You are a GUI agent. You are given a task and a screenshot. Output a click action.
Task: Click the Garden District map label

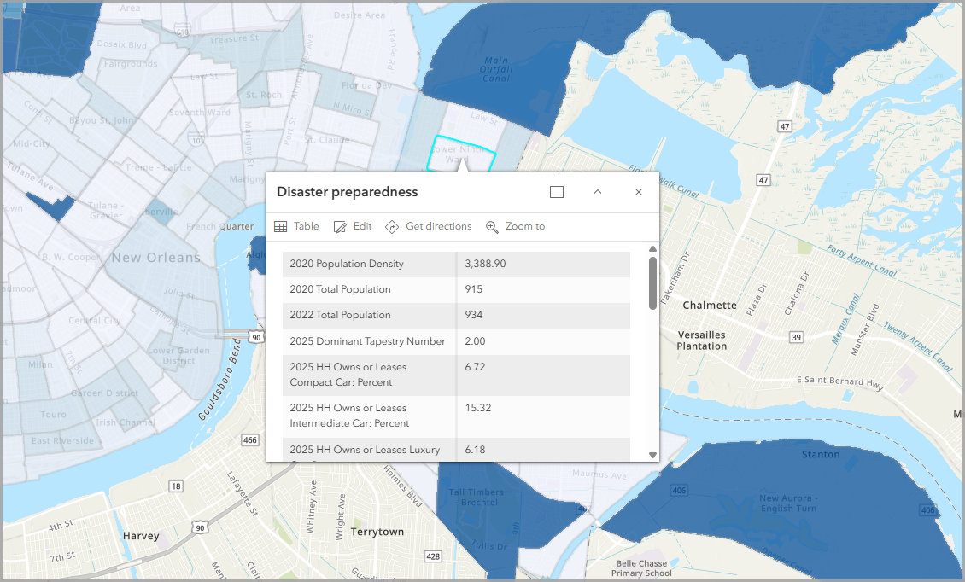(x=105, y=393)
